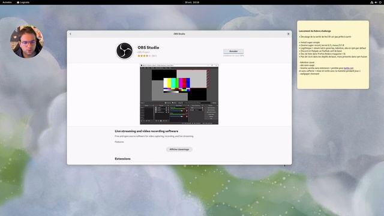Click 'Live streaming and video recording software' heading
Screen dimensions: 384x216
tap(146, 131)
